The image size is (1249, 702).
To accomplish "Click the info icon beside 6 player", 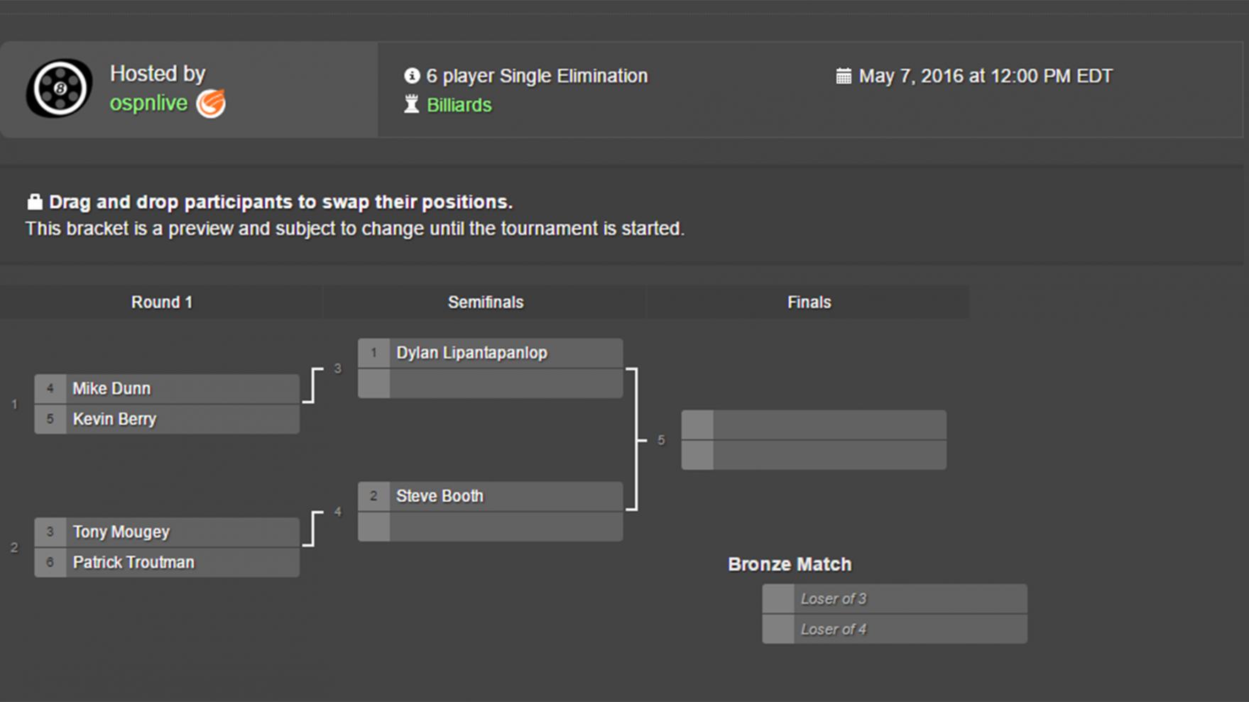I will [412, 76].
